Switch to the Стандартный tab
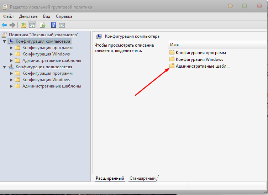The height and width of the screenshot is (195, 268). 143,178
